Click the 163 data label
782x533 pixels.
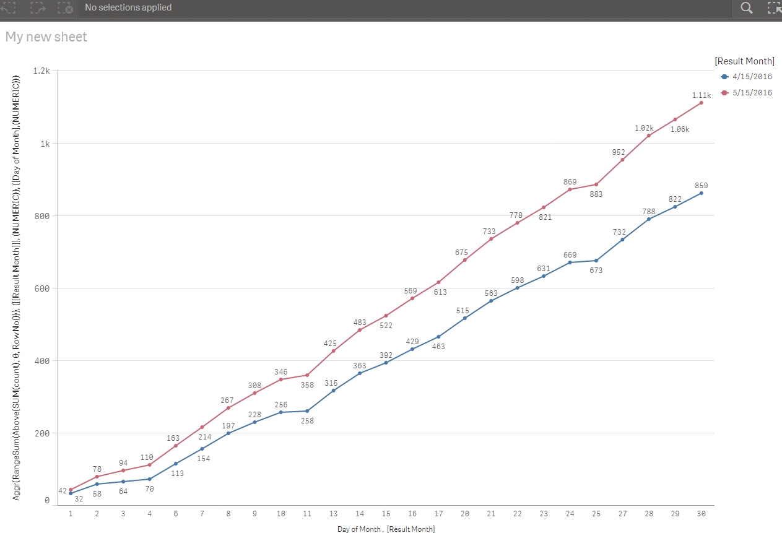[x=173, y=438]
